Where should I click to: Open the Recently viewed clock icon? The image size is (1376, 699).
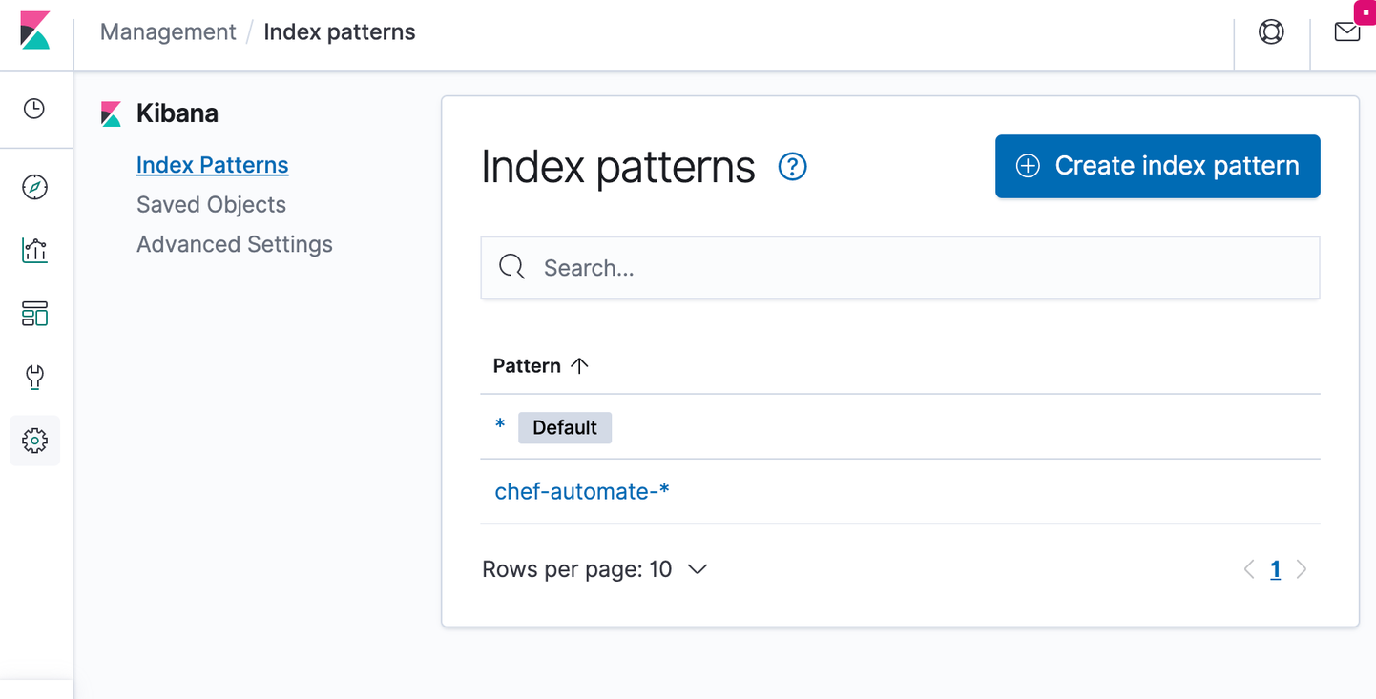click(x=34, y=109)
